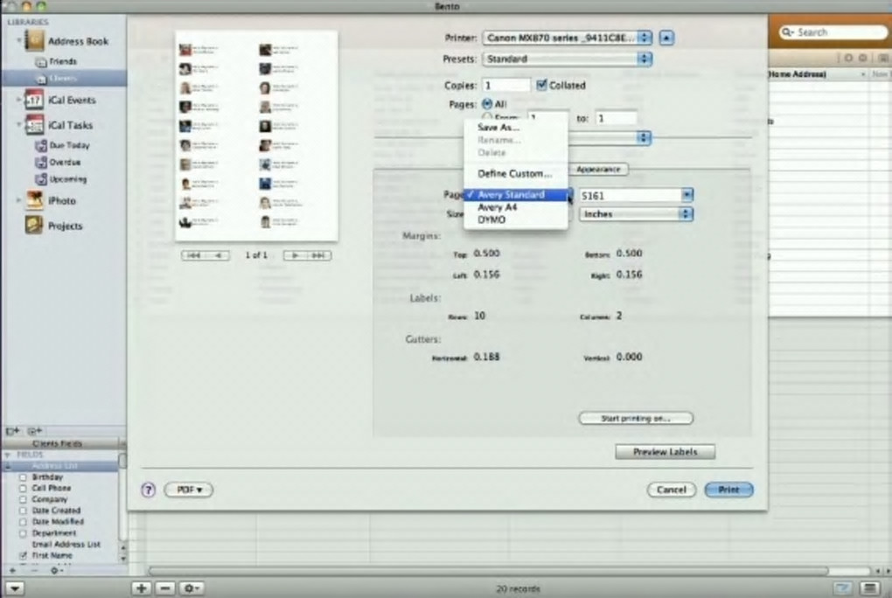Uncheck the Collated checkbox

click(541, 85)
